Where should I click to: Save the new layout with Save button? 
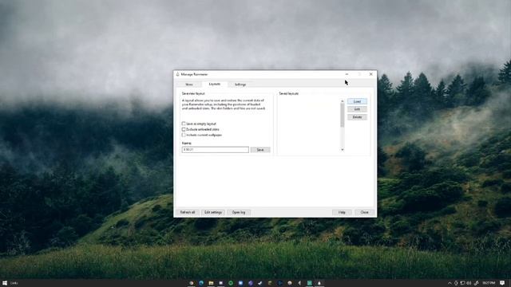click(260, 150)
